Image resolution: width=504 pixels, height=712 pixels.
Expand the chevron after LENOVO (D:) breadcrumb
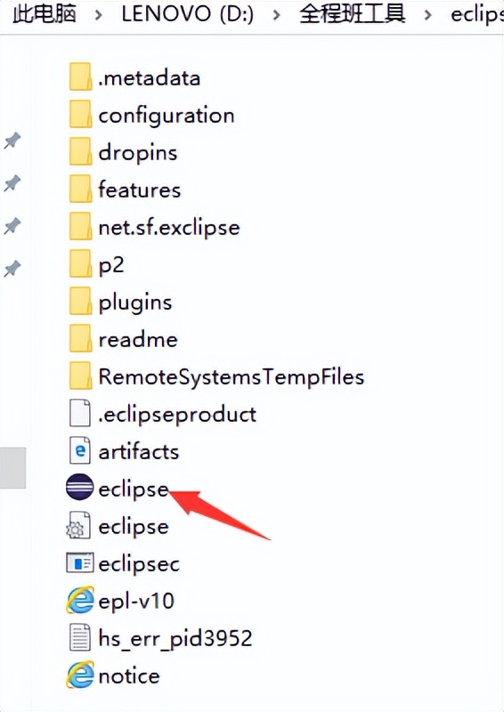(276, 15)
